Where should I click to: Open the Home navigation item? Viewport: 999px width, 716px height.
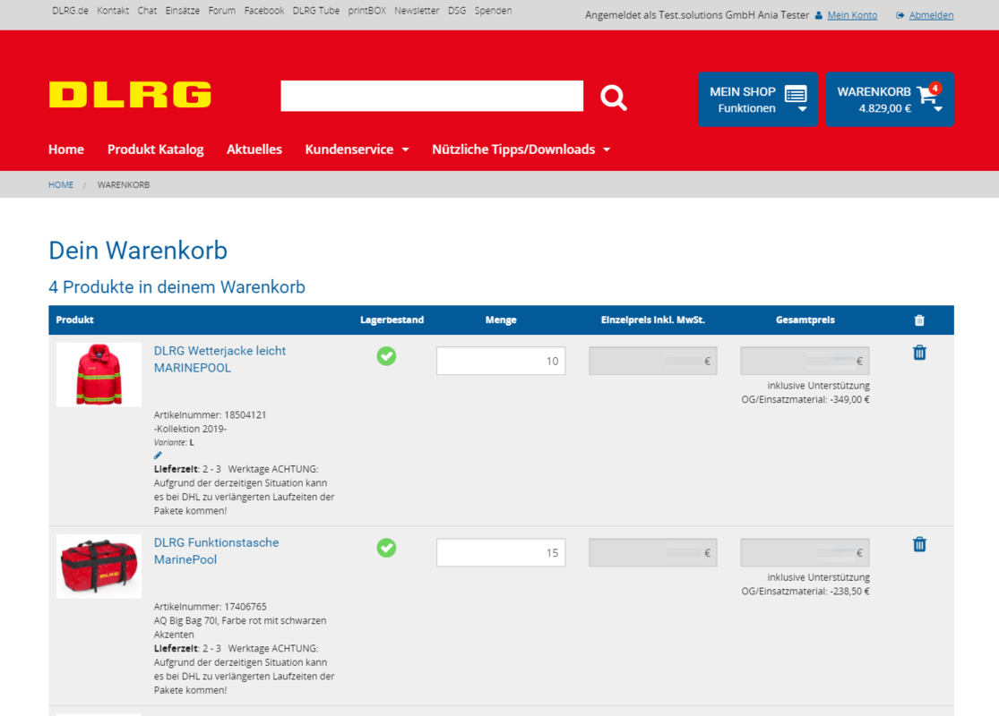(x=66, y=149)
